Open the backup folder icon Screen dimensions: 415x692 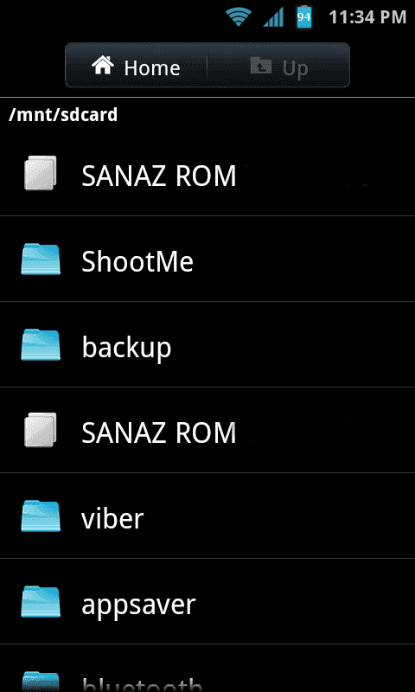click(41, 344)
